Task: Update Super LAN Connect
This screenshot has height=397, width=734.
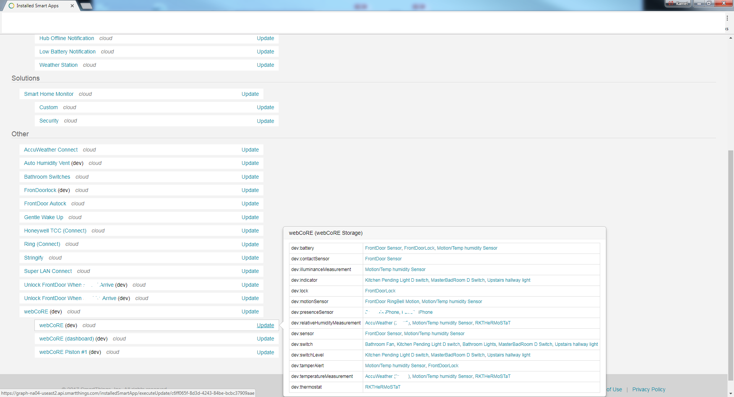Action: [250, 271]
